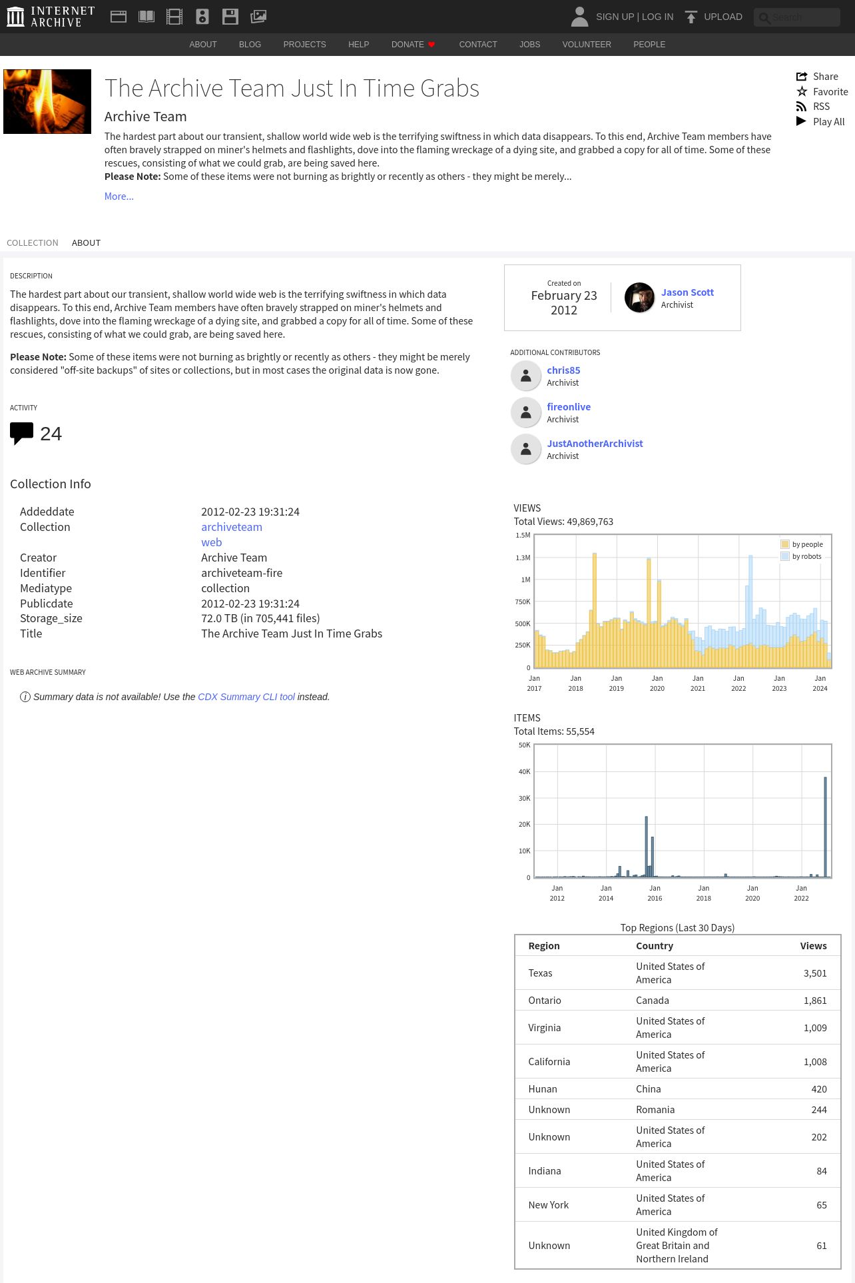Click the Play All text label
The width and height of the screenshot is (855, 1283).
(828, 122)
